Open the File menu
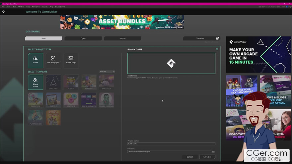The image size is (292, 164). click(x=3, y=7)
